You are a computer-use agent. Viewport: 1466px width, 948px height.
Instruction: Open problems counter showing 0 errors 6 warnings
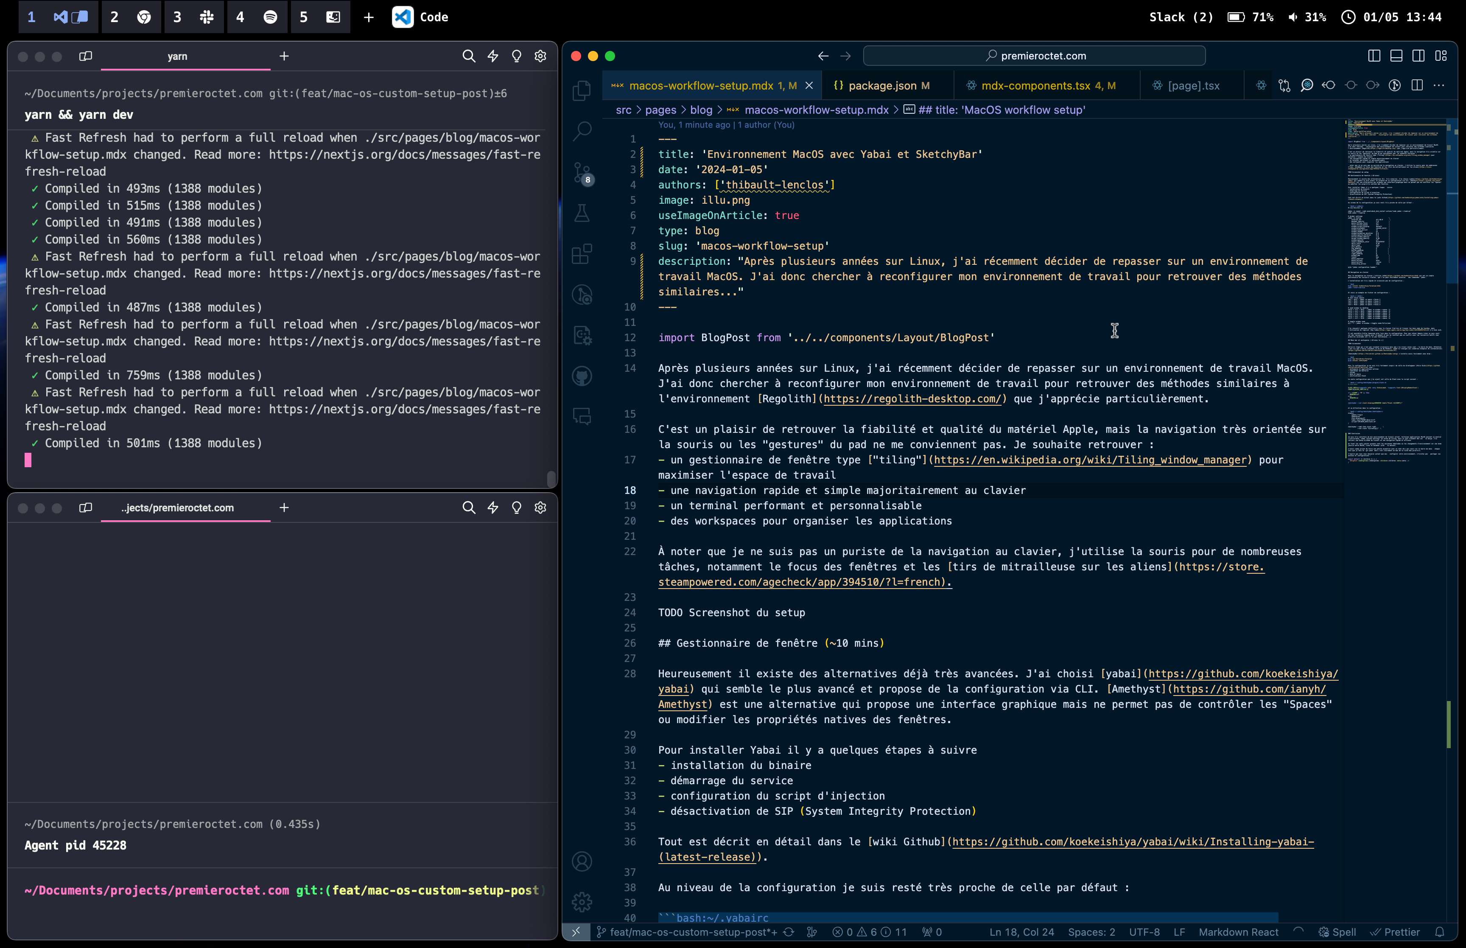869,932
